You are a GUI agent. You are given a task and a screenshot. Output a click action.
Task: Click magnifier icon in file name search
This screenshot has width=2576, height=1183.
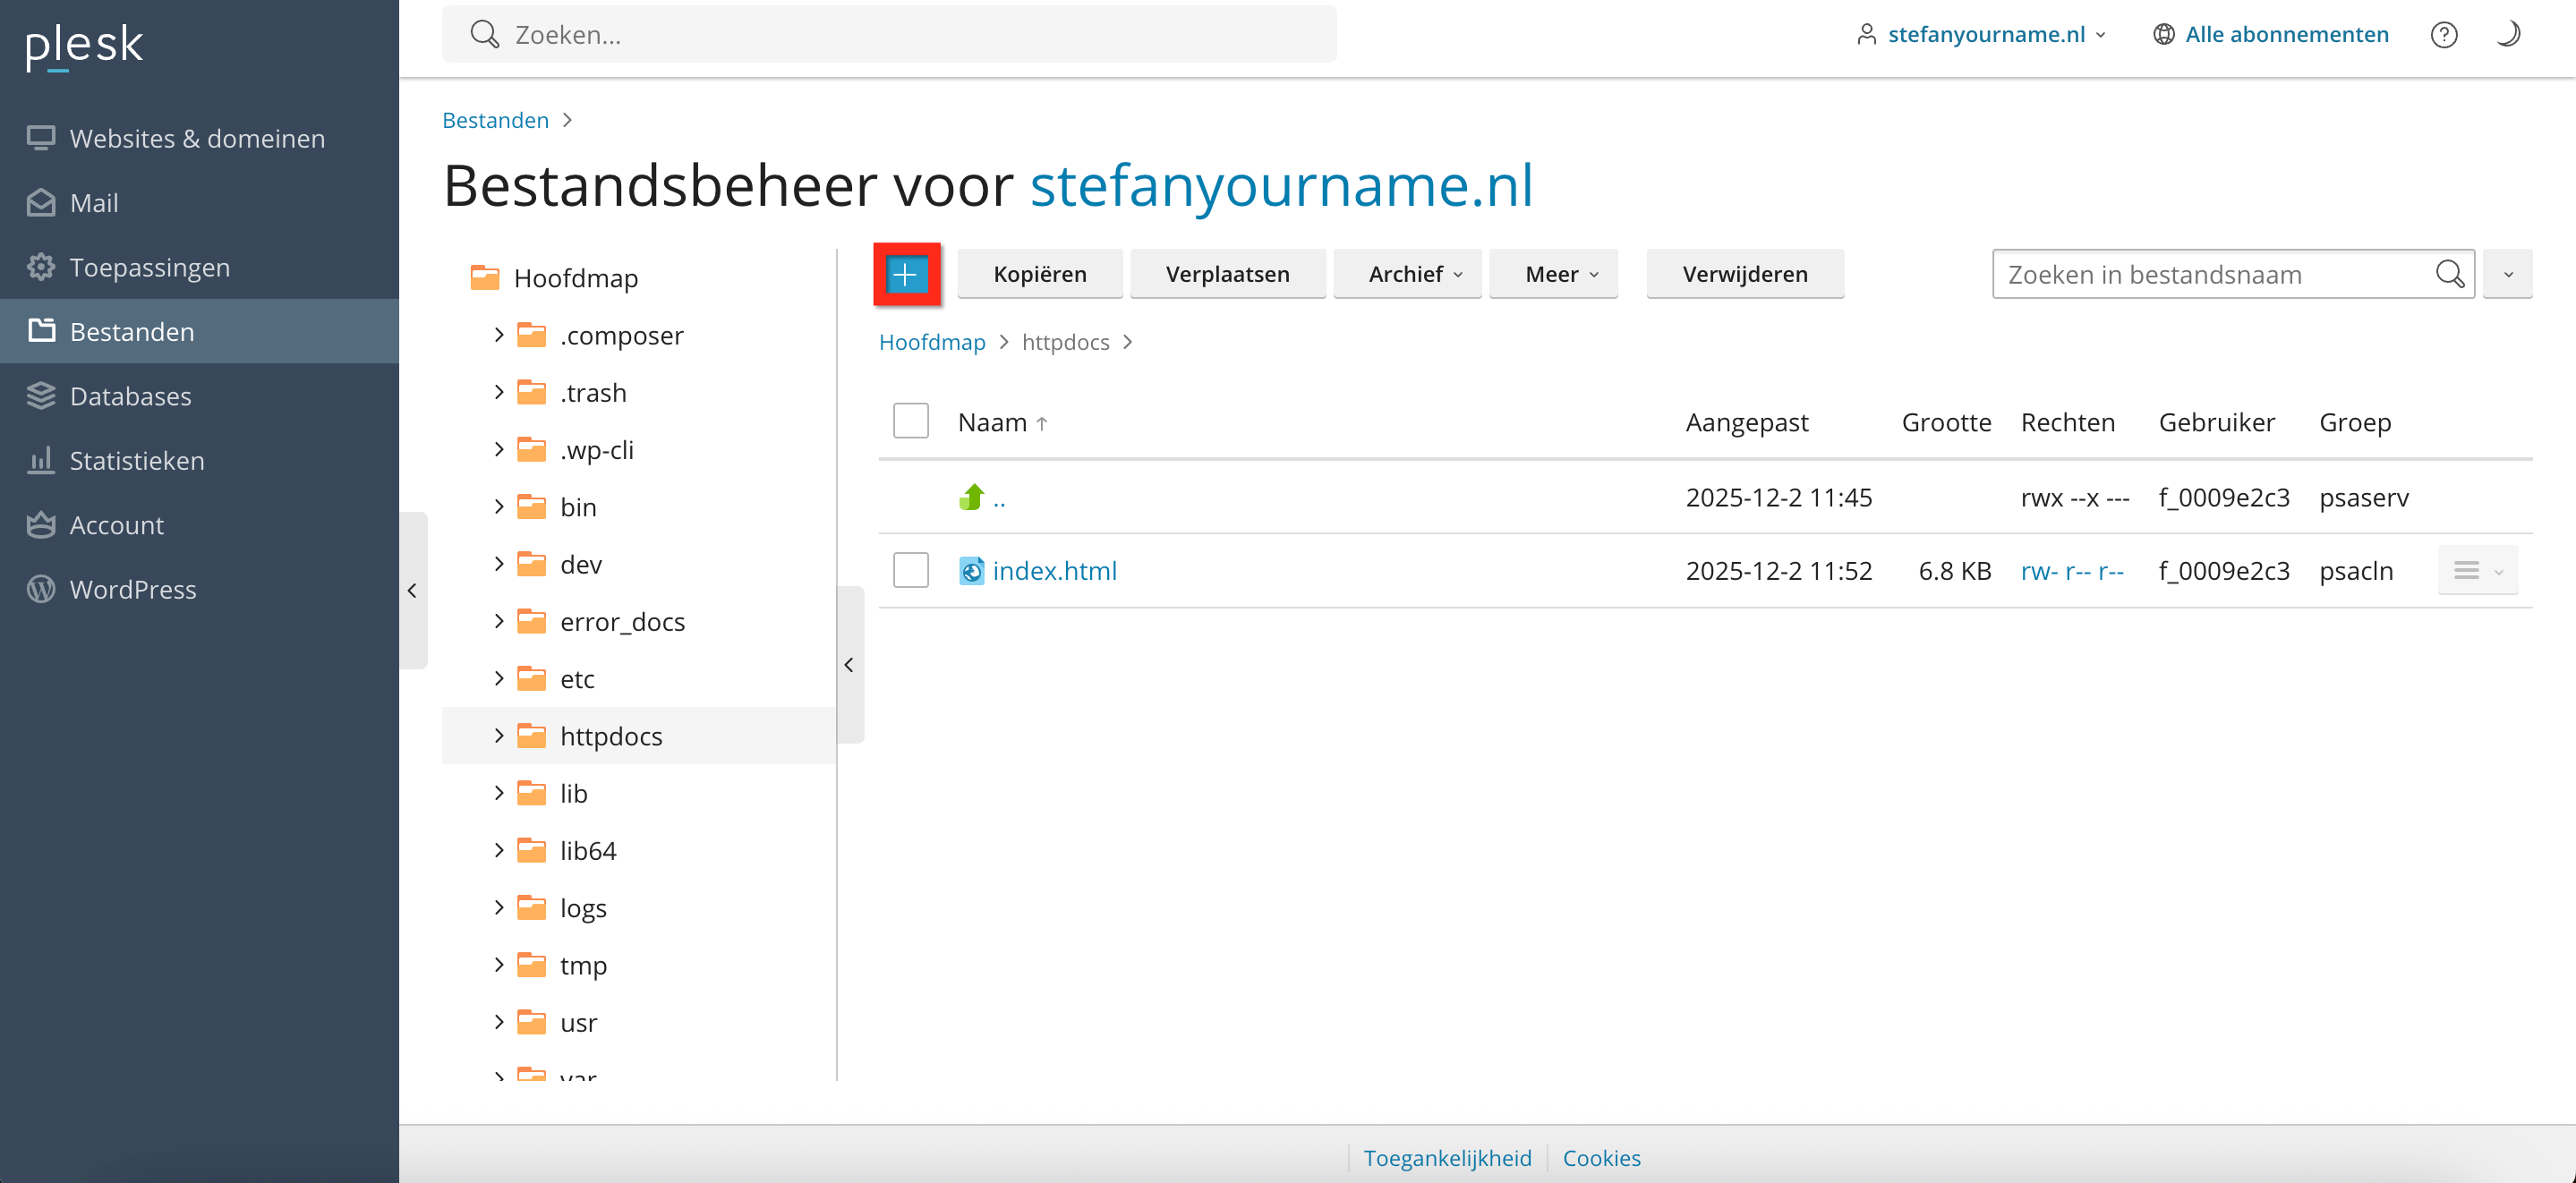coord(2449,274)
